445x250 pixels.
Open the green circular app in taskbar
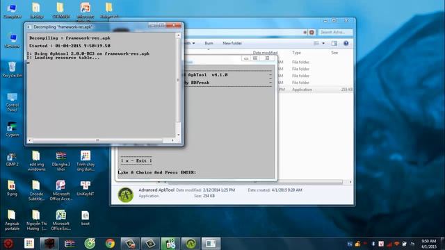point(90,244)
